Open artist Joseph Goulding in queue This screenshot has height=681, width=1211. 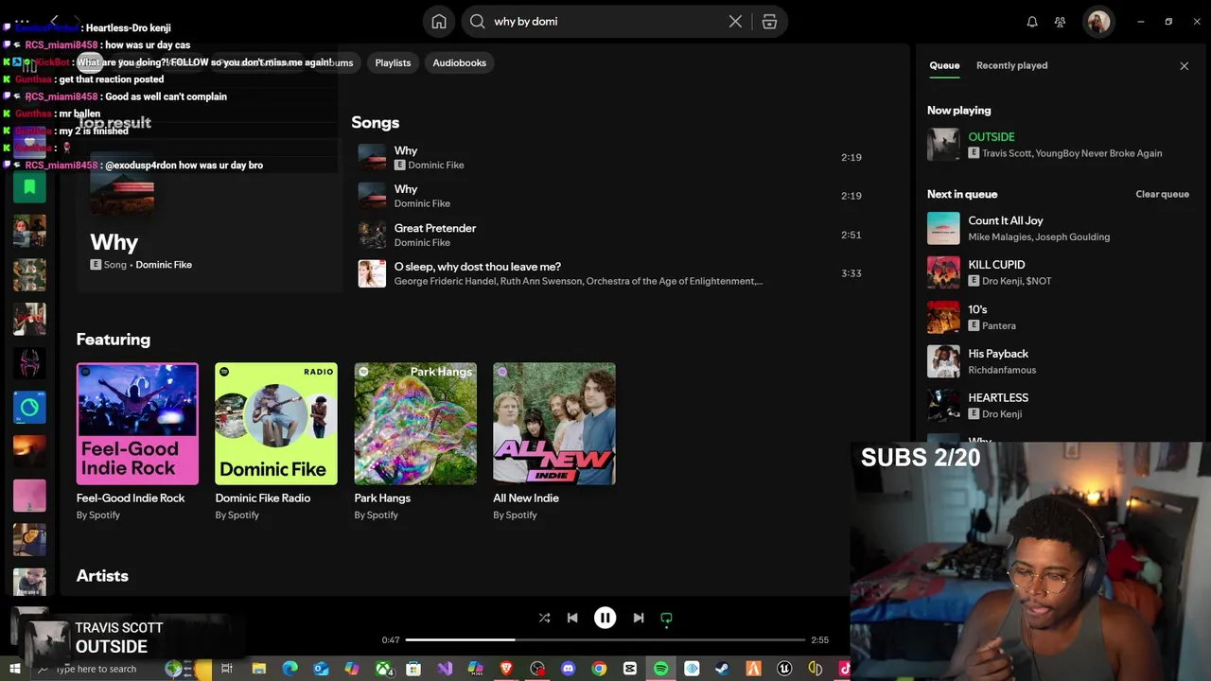point(1075,236)
